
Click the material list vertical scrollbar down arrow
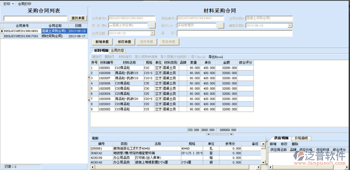[x=263, y=163]
